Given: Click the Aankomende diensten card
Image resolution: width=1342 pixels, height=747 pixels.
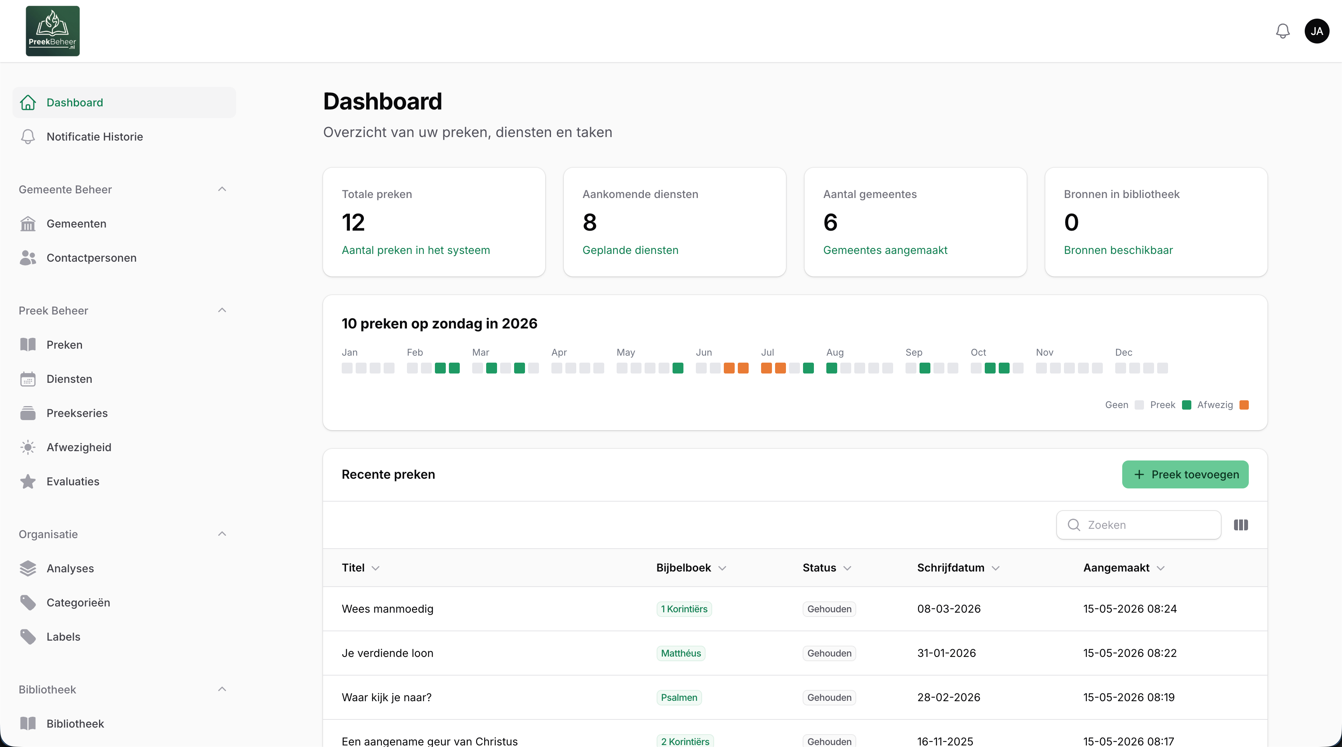Looking at the screenshot, I should click(x=674, y=222).
